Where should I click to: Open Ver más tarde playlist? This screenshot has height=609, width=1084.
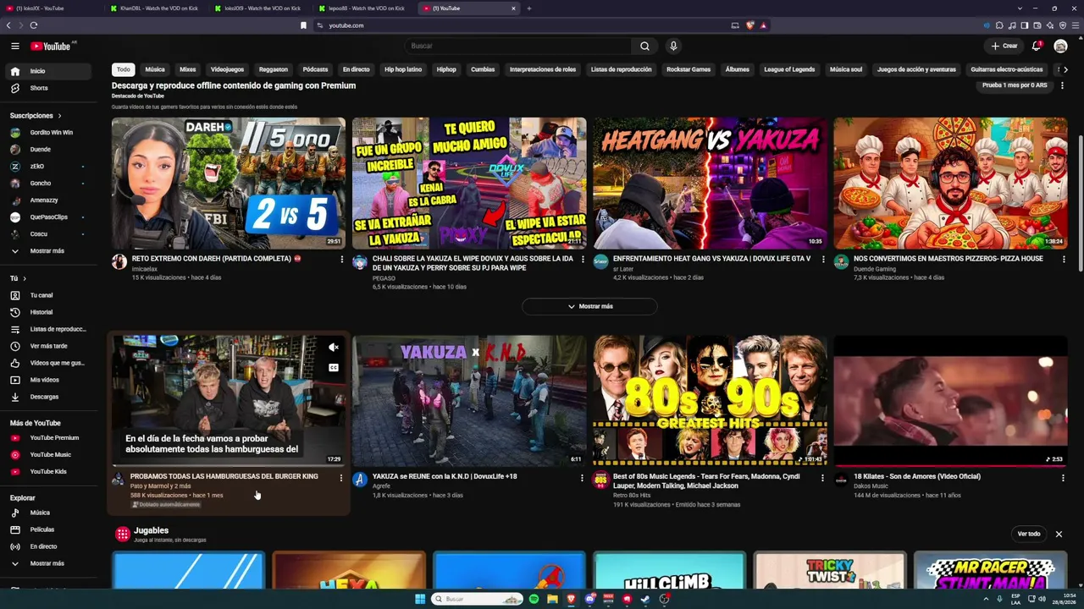[x=47, y=346]
